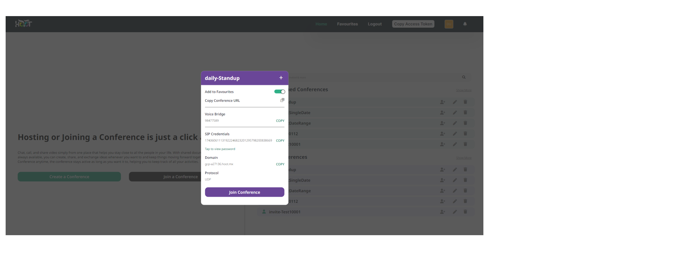
Task: Click Show More for the upper conference list
Action: [464, 90]
